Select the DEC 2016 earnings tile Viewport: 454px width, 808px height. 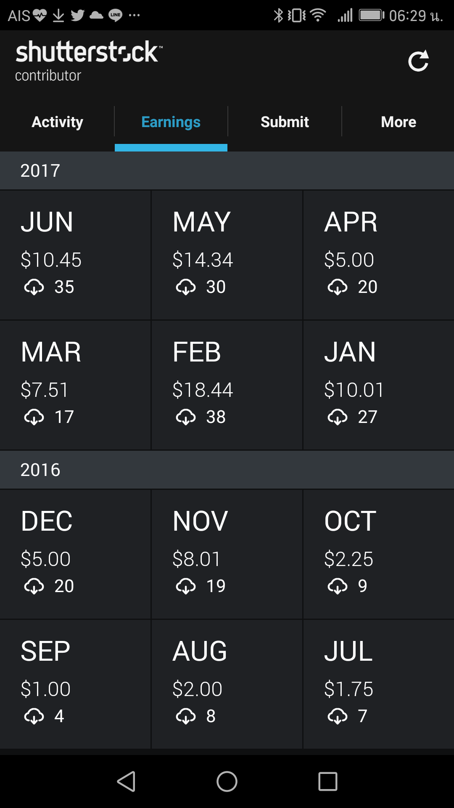point(75,554)
